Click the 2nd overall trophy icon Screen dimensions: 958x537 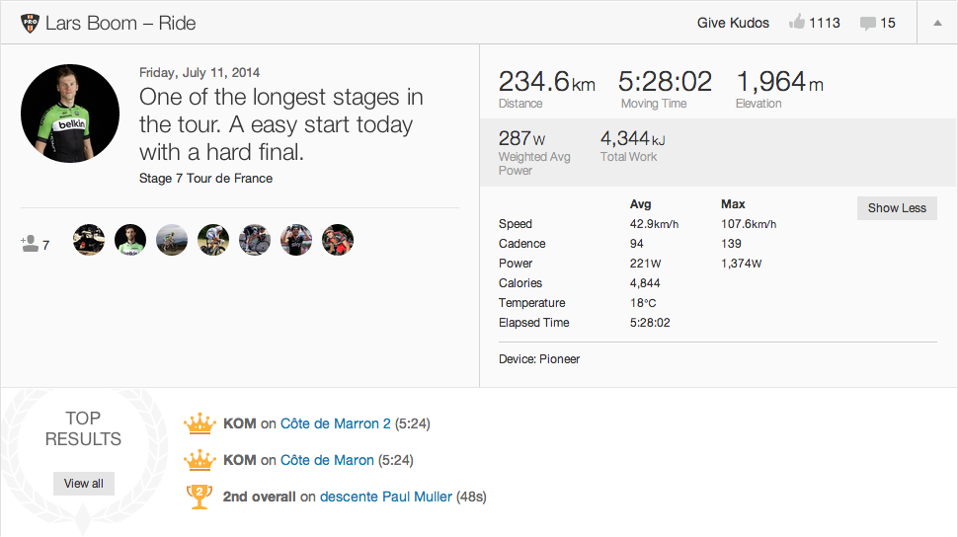tap(200, 497)
